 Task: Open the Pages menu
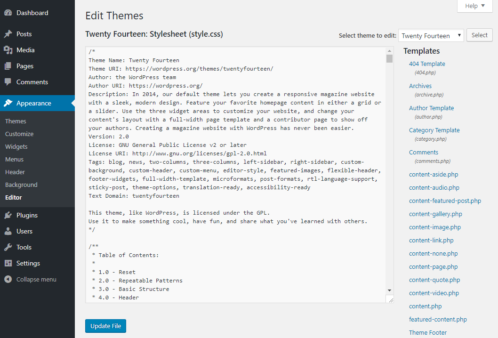38,66
